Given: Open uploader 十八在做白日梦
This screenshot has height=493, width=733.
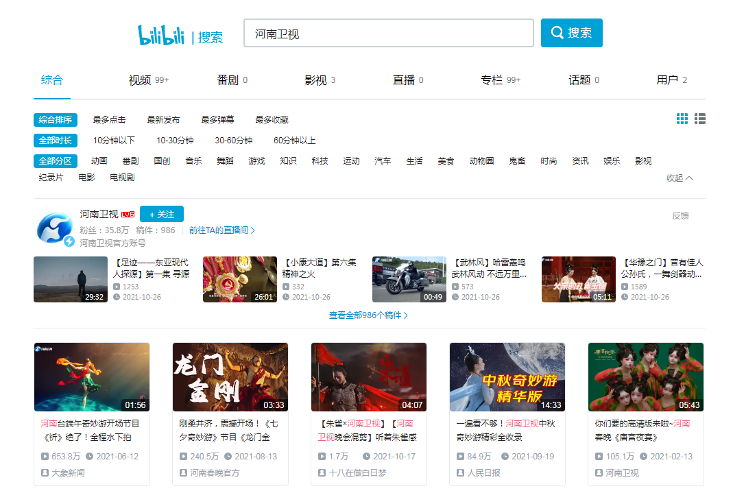Looking at the screenshot, I should pos(358,473).
